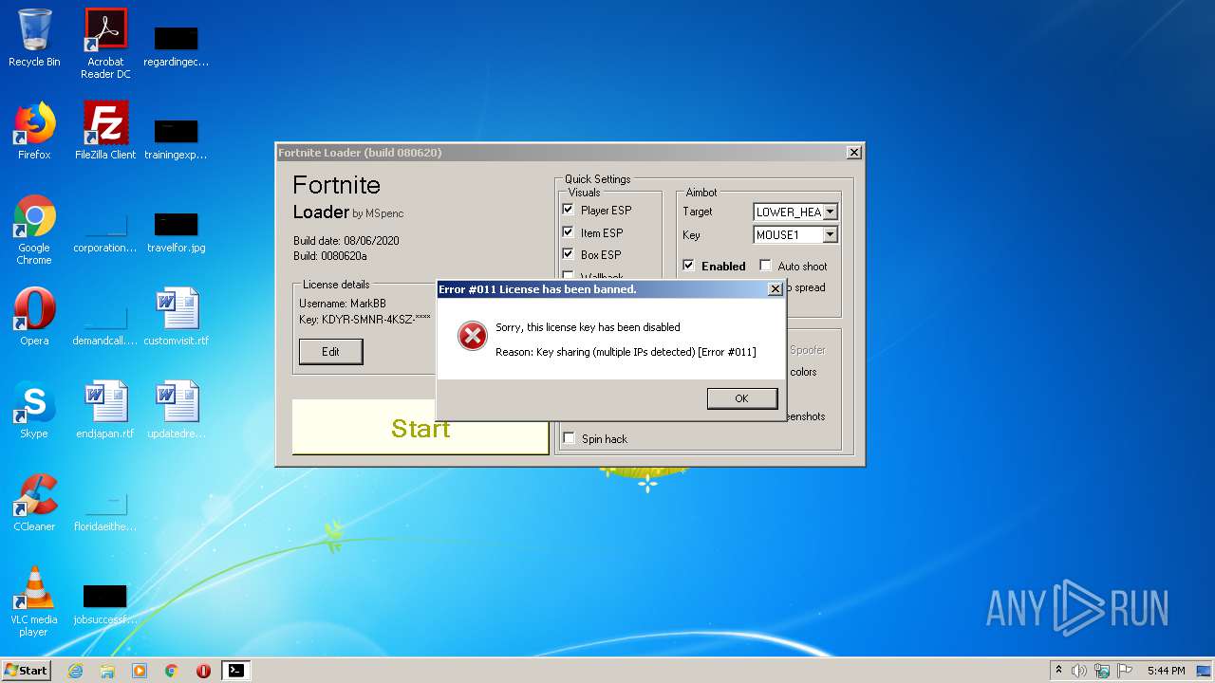This screenshot has height=683, width=1215.
Task: Select the customvisit.rtf document icon
Action: (x=177, y=317)
